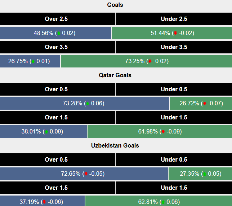
Task: Click red down arrow in 61.98% bar
Action: click(163, 132)
